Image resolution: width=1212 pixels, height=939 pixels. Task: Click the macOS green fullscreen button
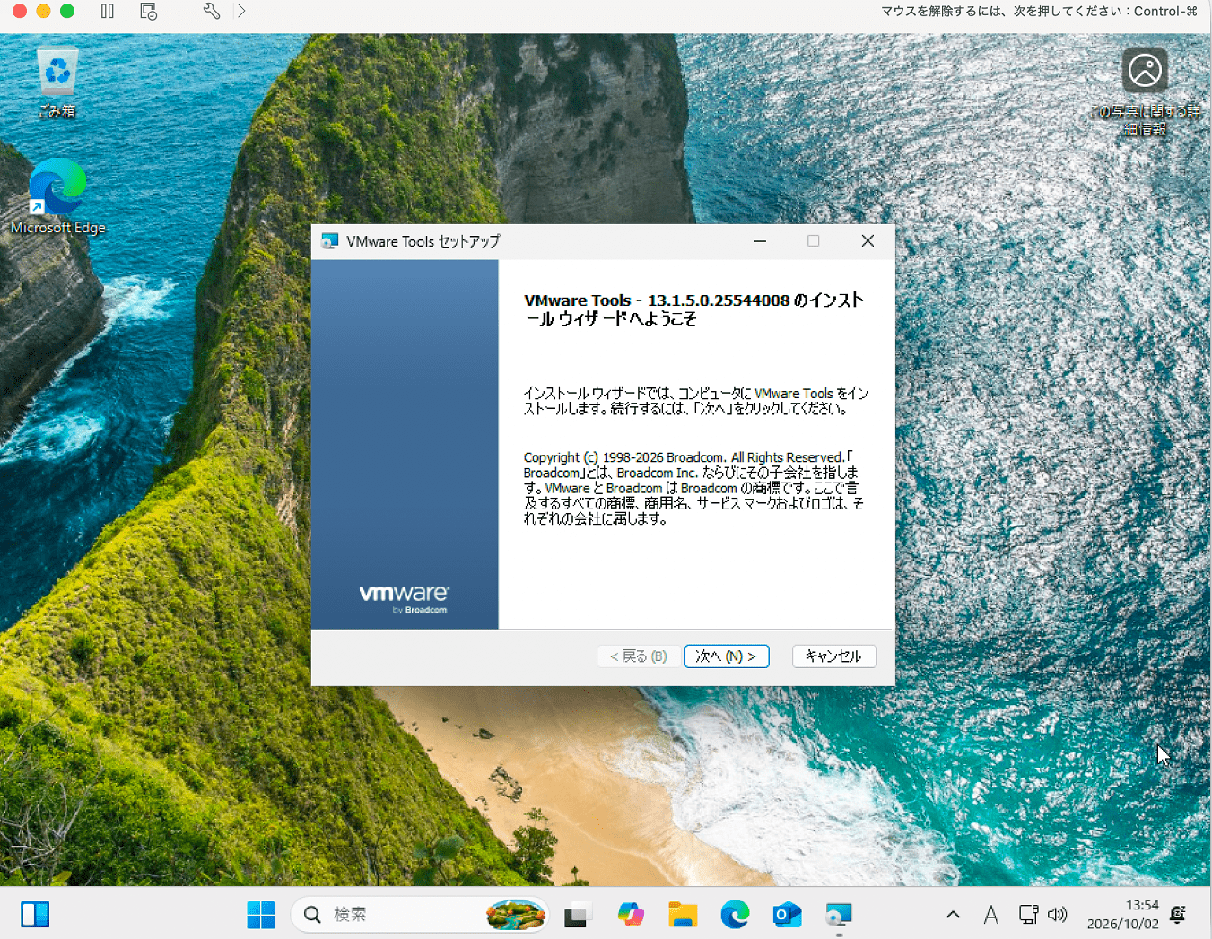click(x=67, y=12)
